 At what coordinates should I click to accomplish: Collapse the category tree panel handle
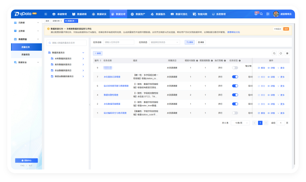point(90,104)
